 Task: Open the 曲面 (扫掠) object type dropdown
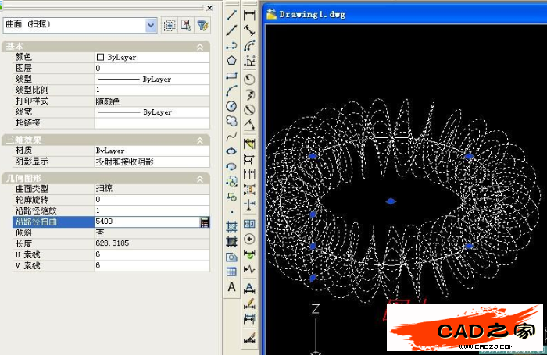click(x=151, y=26)
